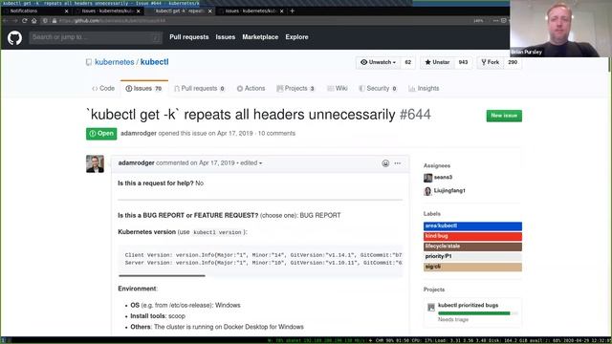Open the Wiki tab
Screen dimensions: 612x344
pos(338,89)
